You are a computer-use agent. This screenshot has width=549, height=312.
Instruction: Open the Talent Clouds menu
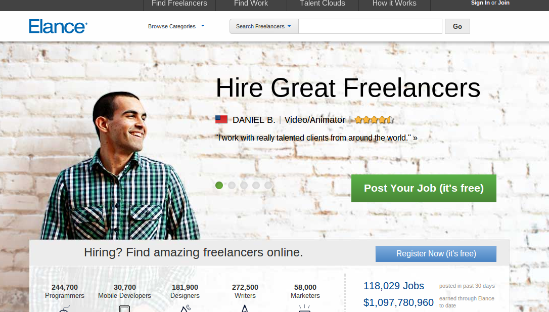click(323, 4)
